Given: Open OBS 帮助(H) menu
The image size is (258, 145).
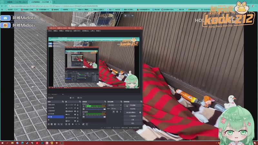Looking at the screenshot, I should click(98, 31).
